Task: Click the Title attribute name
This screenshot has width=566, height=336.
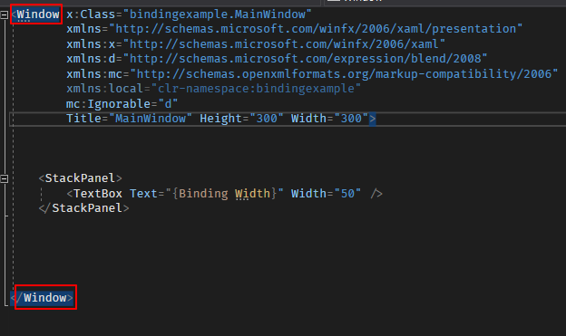Action: click(x=83, y=119)
